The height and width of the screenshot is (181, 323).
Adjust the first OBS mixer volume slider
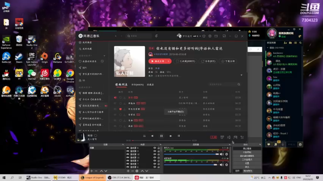pyautogui.click(x=191, y=154)
